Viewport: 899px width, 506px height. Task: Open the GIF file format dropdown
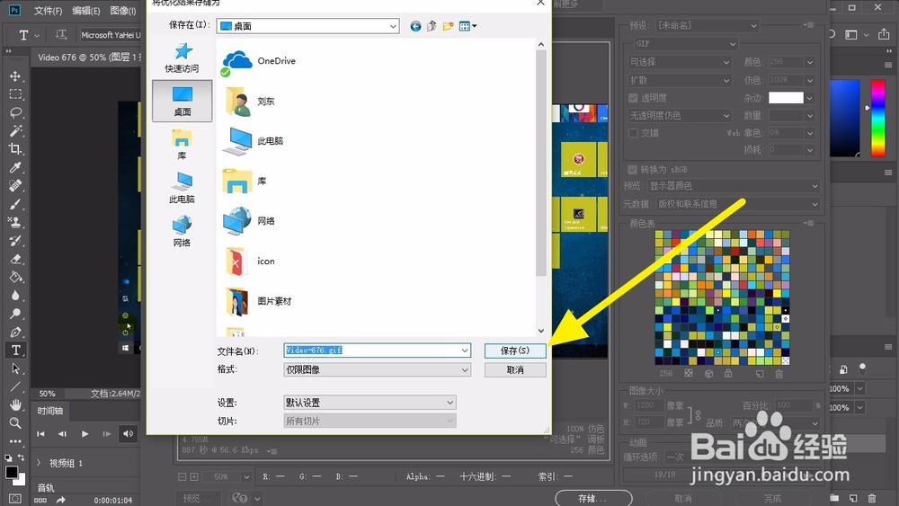pos(685,43)
